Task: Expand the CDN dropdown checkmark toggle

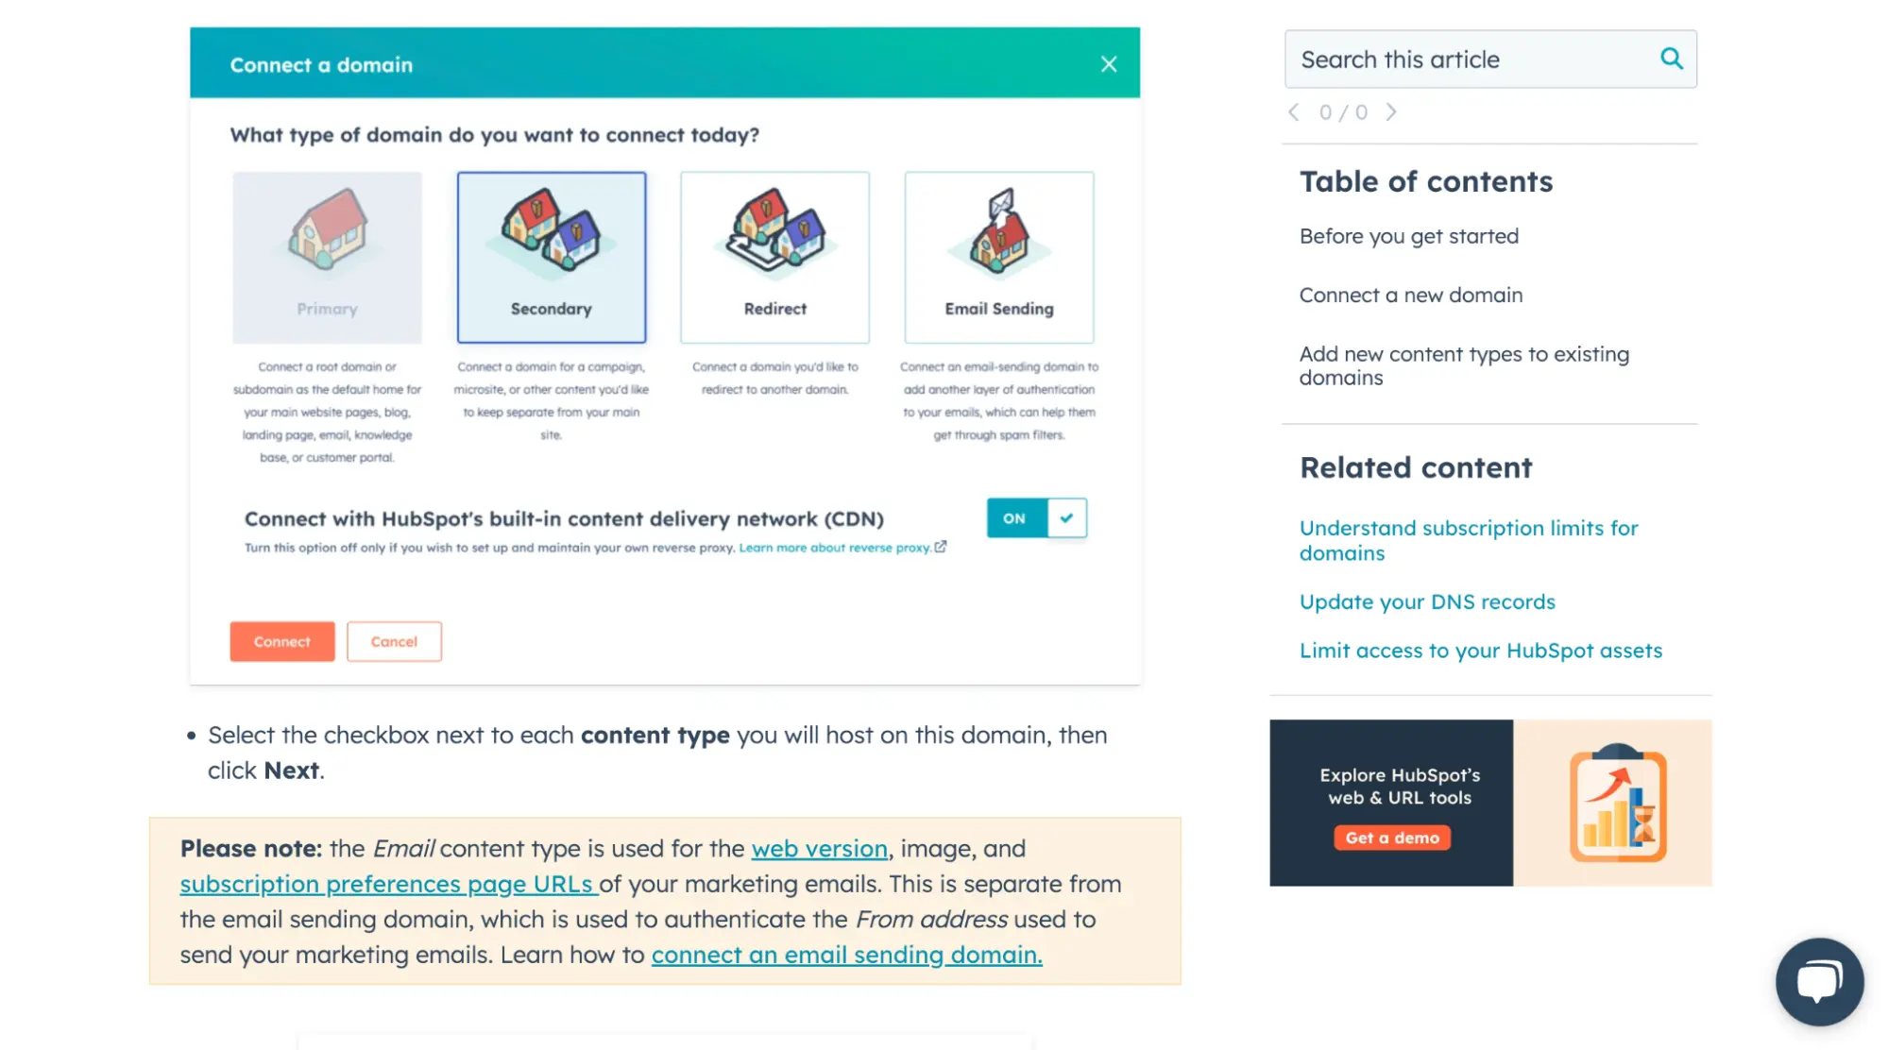Action: 1065,517
